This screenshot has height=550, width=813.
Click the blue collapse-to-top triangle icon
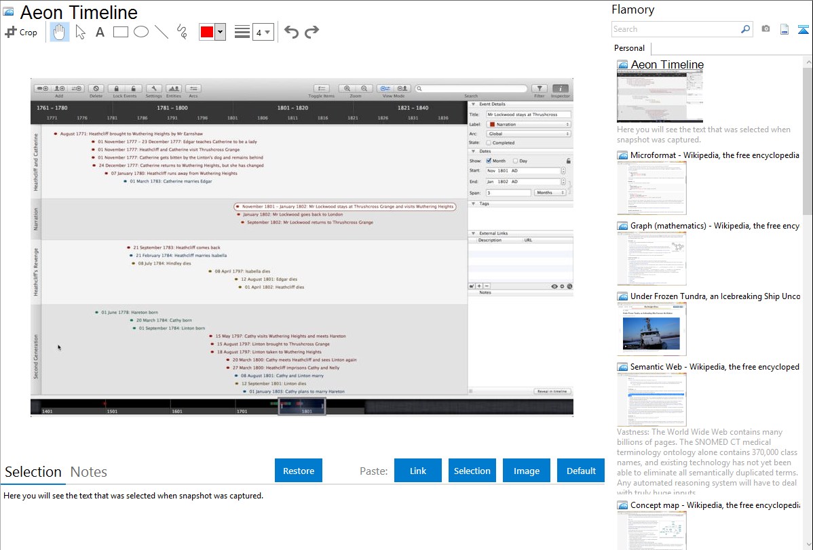click(803, 29)
